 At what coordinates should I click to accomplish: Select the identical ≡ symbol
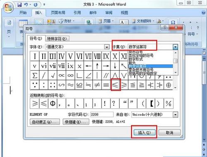(106, 85)
